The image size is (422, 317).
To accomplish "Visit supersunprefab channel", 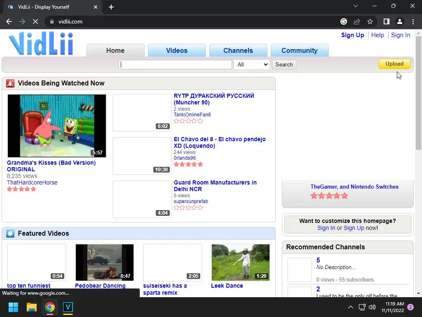I will [191, 201].
